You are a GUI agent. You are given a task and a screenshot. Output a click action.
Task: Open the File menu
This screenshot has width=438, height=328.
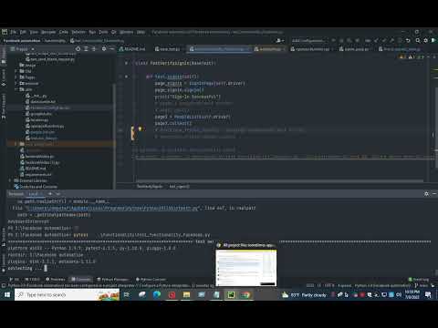[13, 32]
